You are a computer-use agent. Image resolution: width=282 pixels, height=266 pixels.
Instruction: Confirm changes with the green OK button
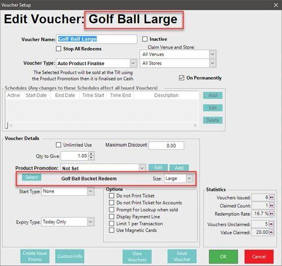223,256
